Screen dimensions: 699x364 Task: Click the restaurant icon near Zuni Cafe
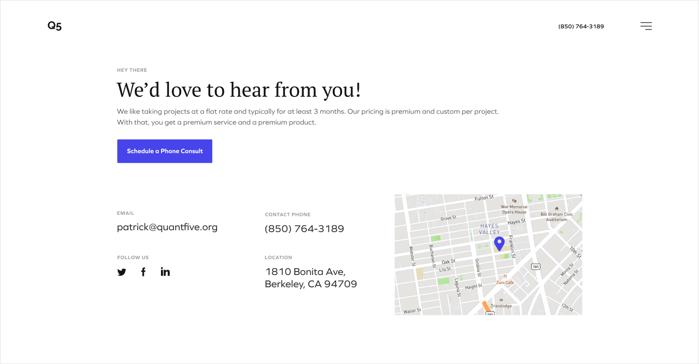pyautogui.click(x=506, y=276)
